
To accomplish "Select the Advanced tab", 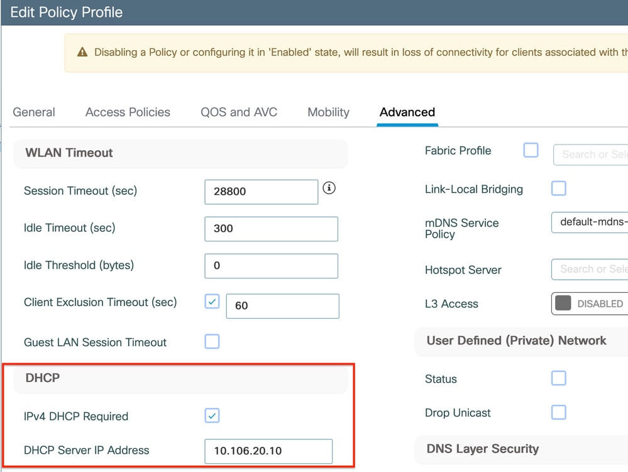I will pos(407,112).
